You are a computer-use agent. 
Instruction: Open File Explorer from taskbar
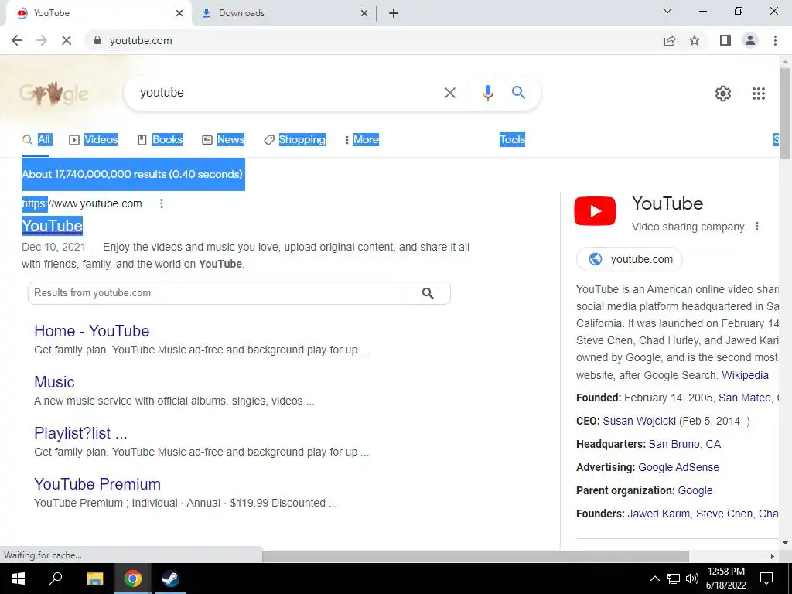[94, 579]
